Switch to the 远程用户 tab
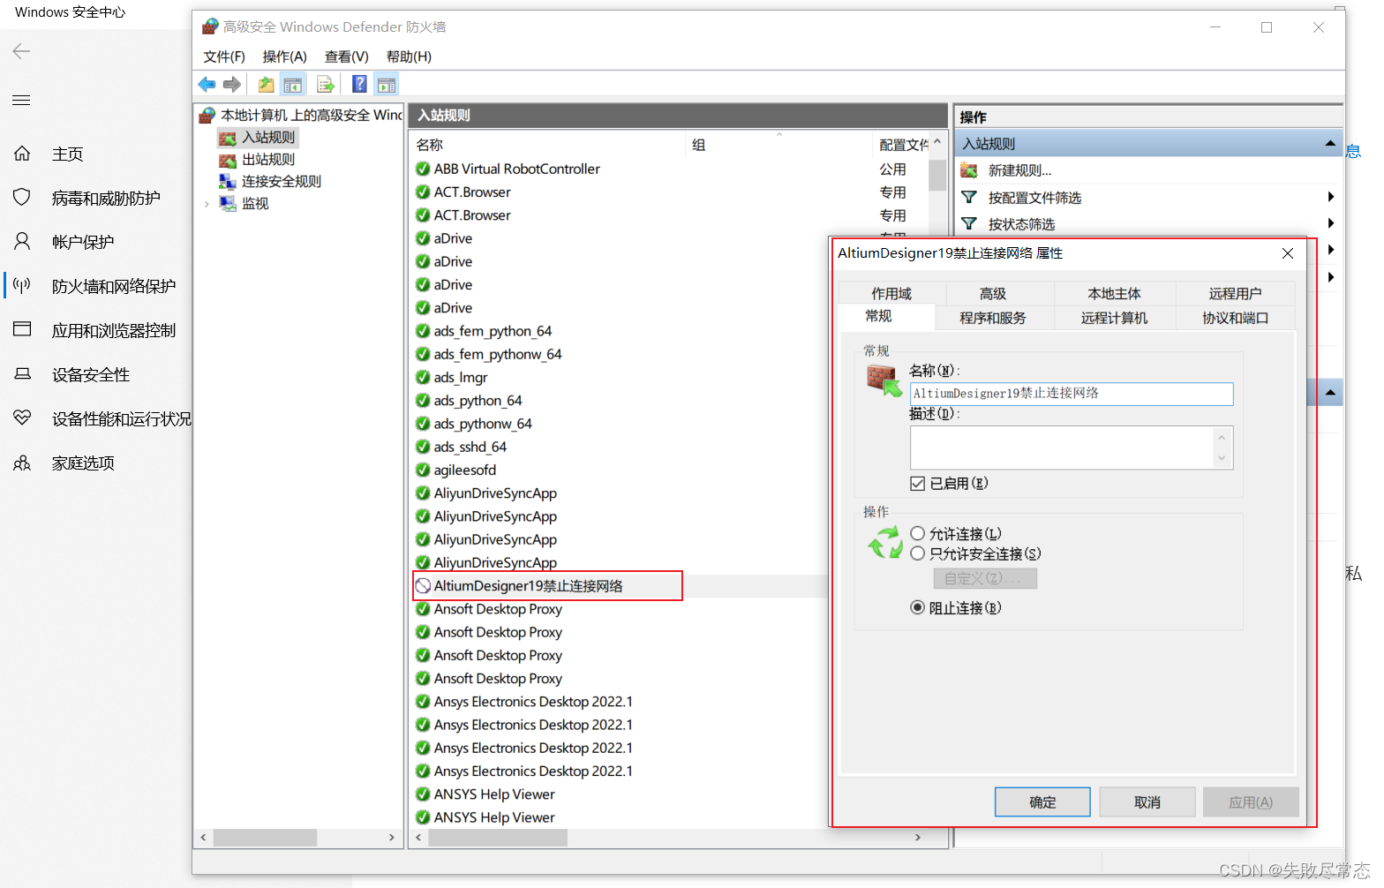Screen dimensions: 1384x888 [x=1235, y=294]
